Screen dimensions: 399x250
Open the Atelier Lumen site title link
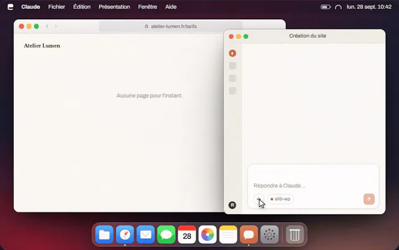point(42,45)
